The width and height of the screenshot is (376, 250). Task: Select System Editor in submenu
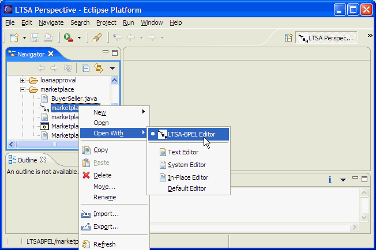coord(189,165)
